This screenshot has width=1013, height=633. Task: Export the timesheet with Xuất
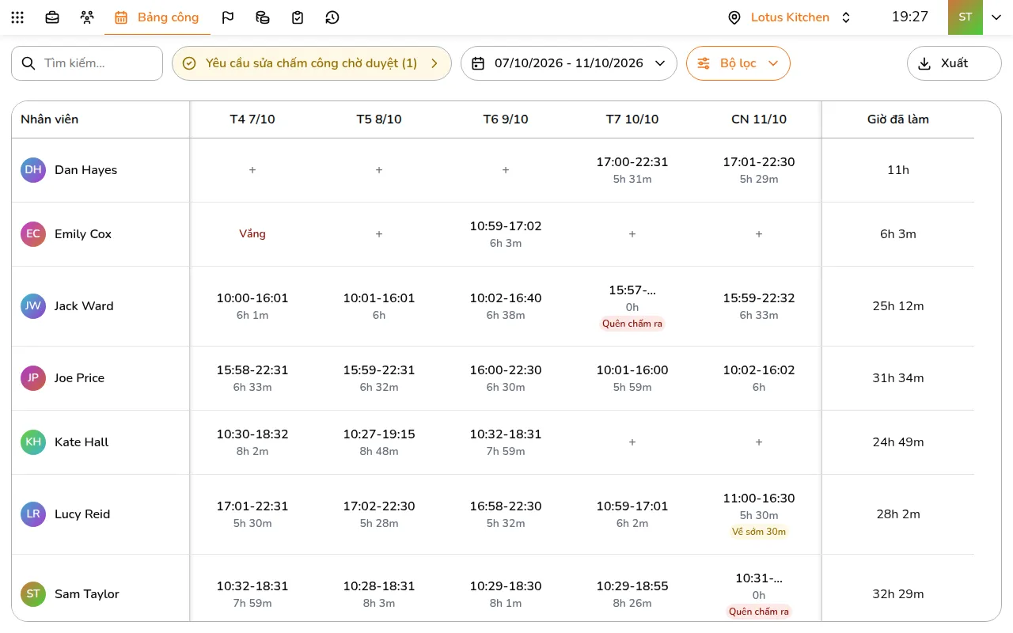(x=954, y=63)
